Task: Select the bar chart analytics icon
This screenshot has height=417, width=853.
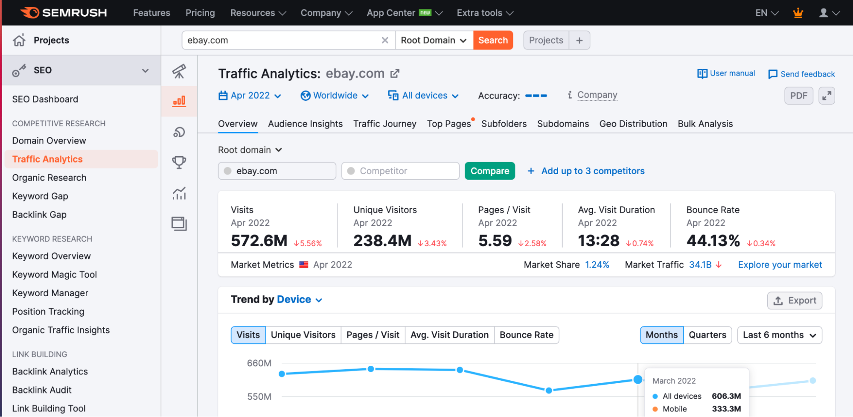Action: [179, 101]
